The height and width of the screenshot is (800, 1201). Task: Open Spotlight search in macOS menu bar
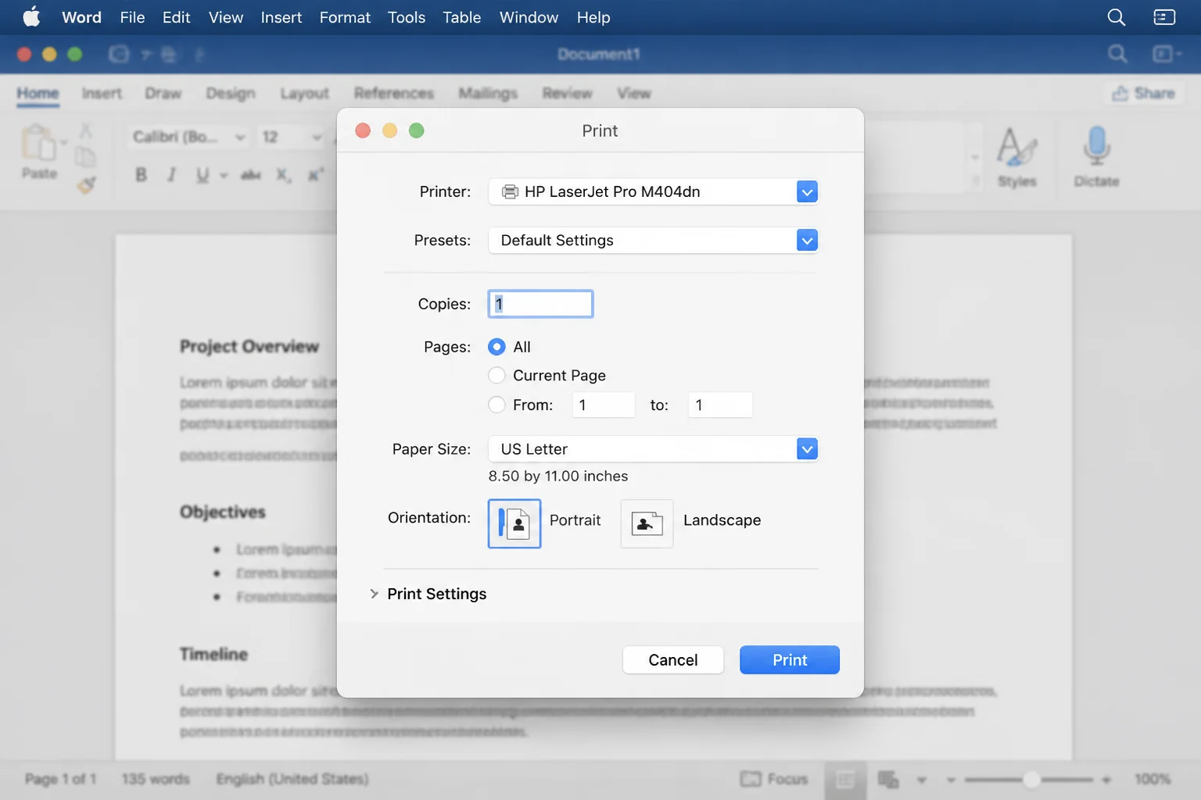(1117, 17)
